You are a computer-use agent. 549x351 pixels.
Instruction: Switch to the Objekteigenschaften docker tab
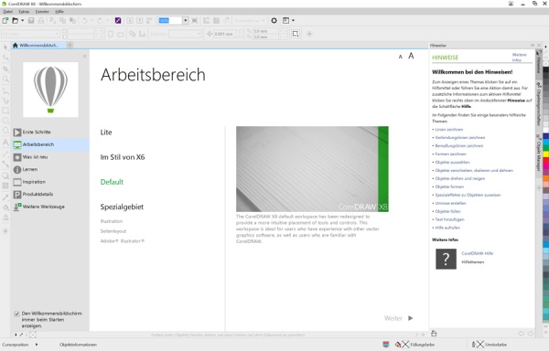coord(539,104)
